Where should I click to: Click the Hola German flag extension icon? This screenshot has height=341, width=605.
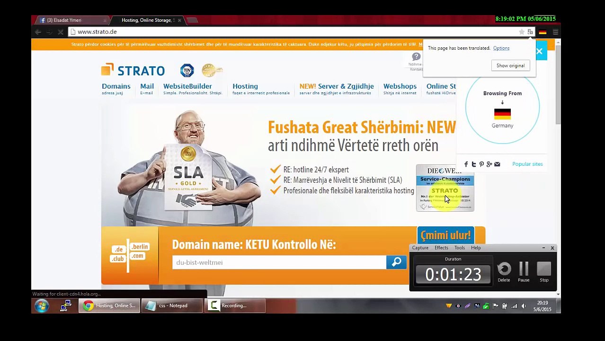(x=543, y=32)
